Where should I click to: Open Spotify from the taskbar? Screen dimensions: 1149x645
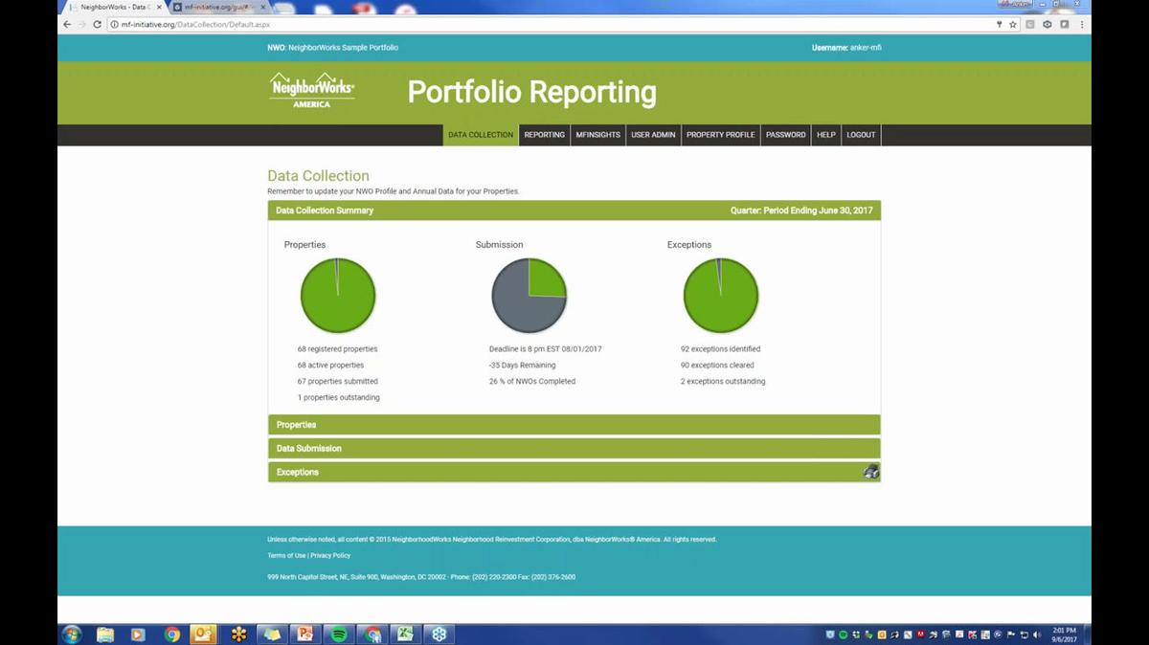(x=338, y=634)
